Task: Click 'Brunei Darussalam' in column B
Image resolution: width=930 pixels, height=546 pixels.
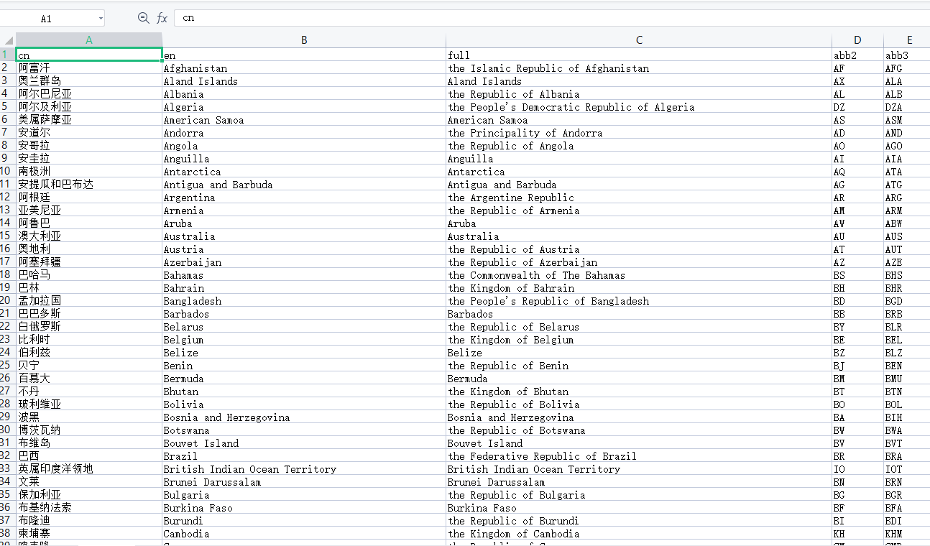Action: [304, 482]
